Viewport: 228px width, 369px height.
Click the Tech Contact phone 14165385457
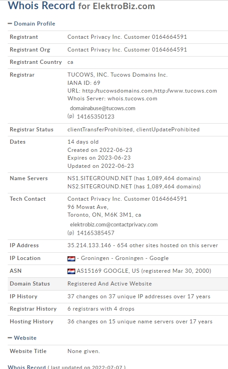point(95,233)
